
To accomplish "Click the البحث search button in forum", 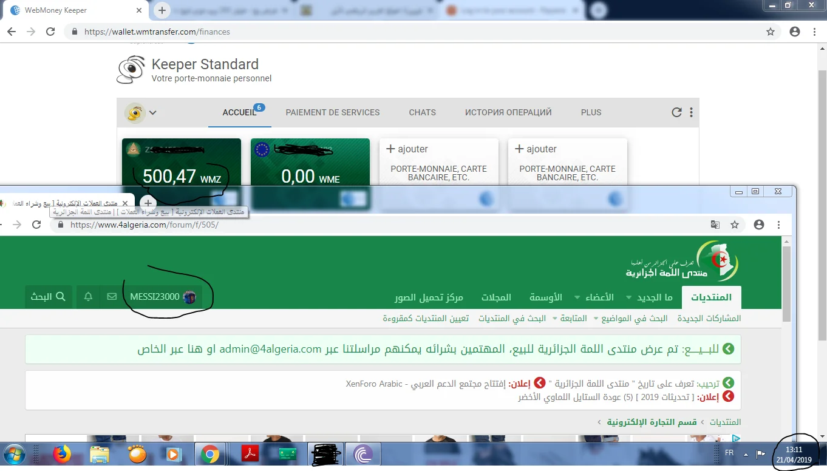I will click(49, 297).
